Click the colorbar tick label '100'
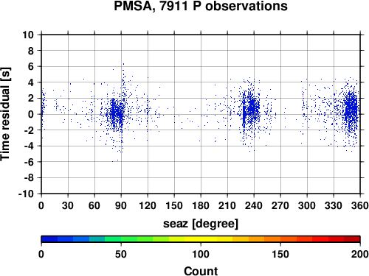Viewport: 369px width, 276px height. (x=201, y=254)
